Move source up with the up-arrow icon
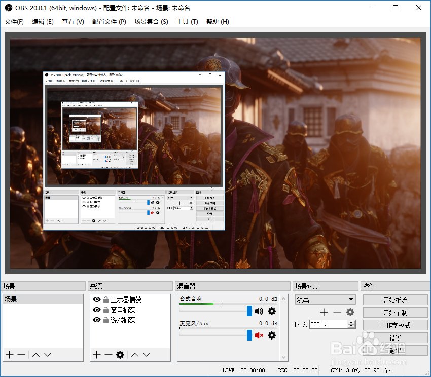 135,355
